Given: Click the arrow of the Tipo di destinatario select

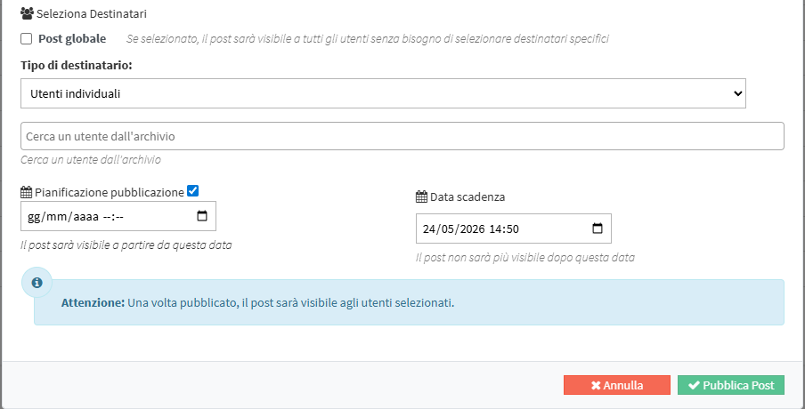Looking at the screenshot, I should pos(736,92).
